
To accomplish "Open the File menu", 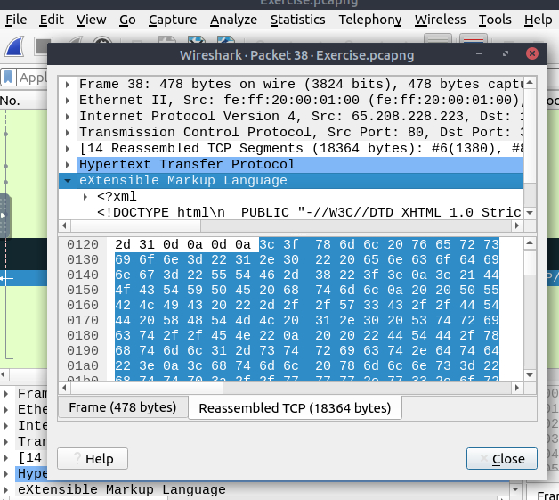I will point(16,20).
